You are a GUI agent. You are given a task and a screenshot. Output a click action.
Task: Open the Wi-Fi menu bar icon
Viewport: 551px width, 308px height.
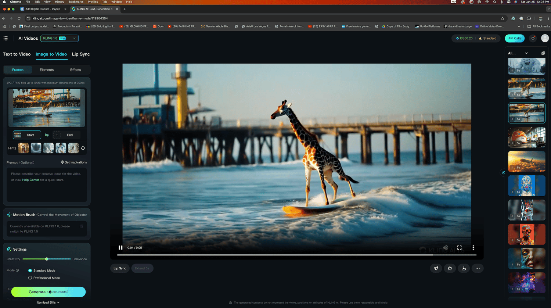[487, 2]
